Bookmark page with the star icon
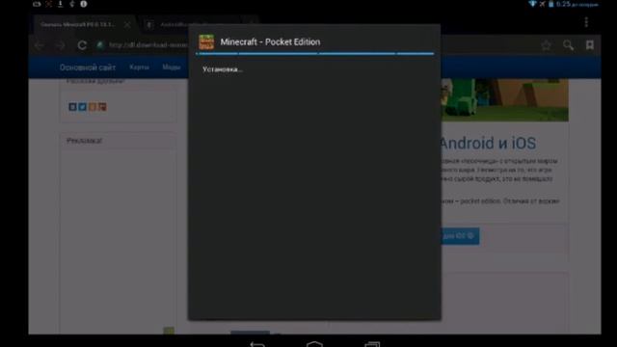617x347 pixels. click(x=546, y=45)
